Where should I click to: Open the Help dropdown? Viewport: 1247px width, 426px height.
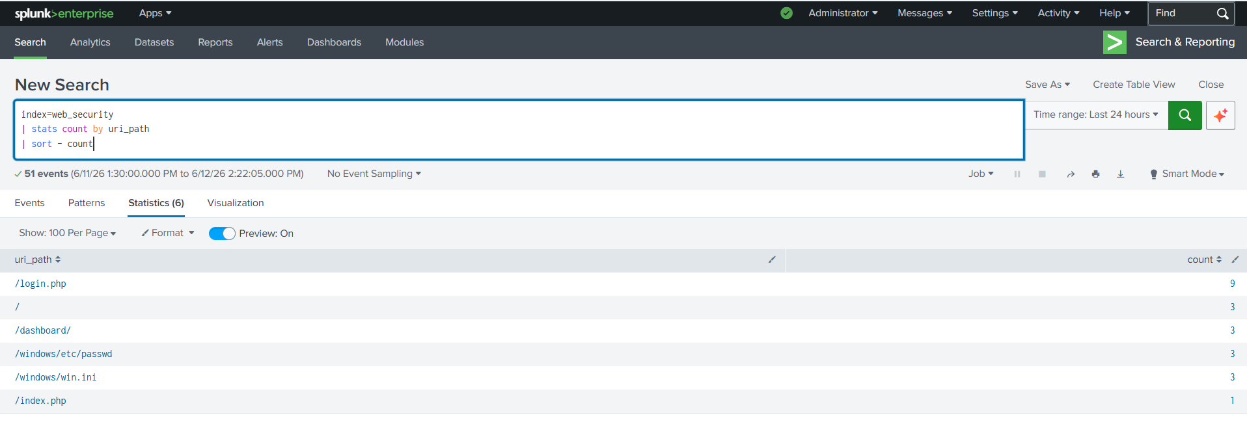(x=1114, y=13)
